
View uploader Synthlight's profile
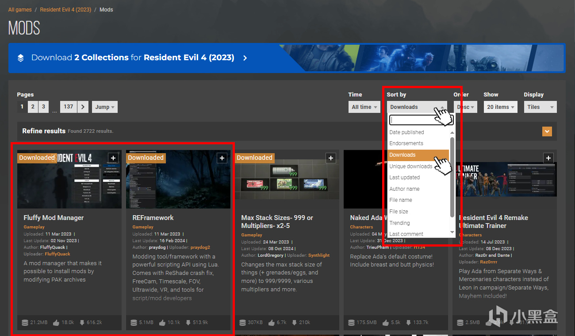coord(318,255)
